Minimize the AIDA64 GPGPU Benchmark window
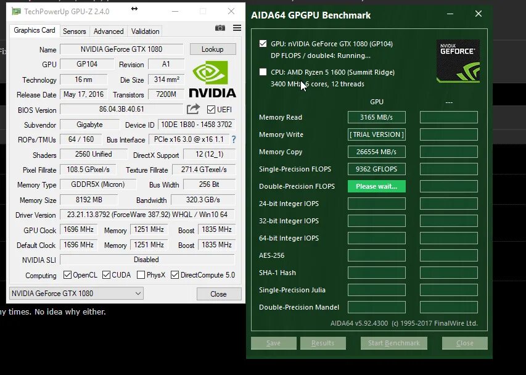 click(450, 14)
